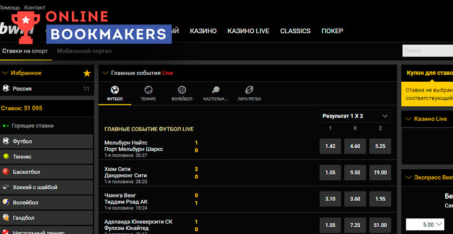Click the handball sidebar icon
453x234 pixels.
(6, 217)
